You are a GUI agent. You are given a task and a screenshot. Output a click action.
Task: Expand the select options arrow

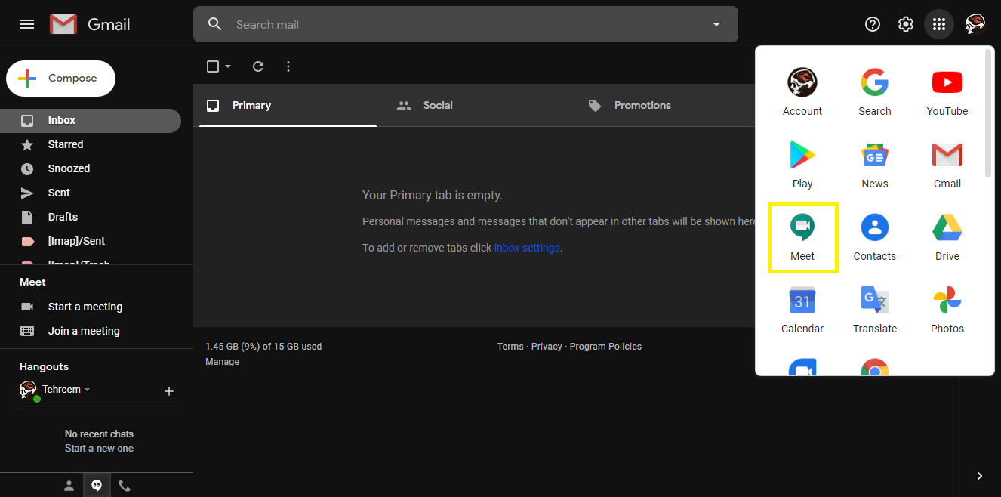pyautogui.click(x=228, y=66)
